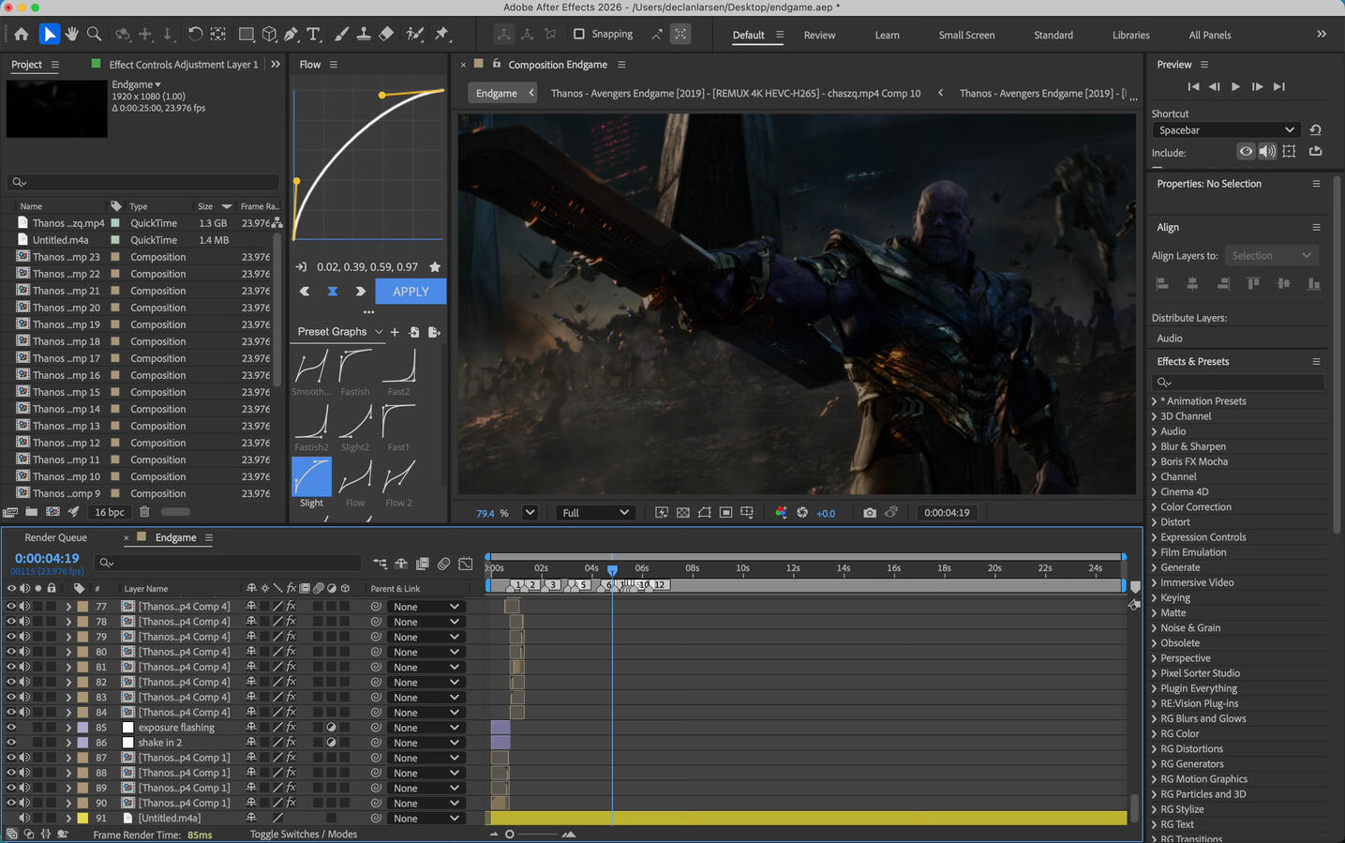Create new folder in Project panel
This screenshot has width=1345, height=843.
pos(31,512)
